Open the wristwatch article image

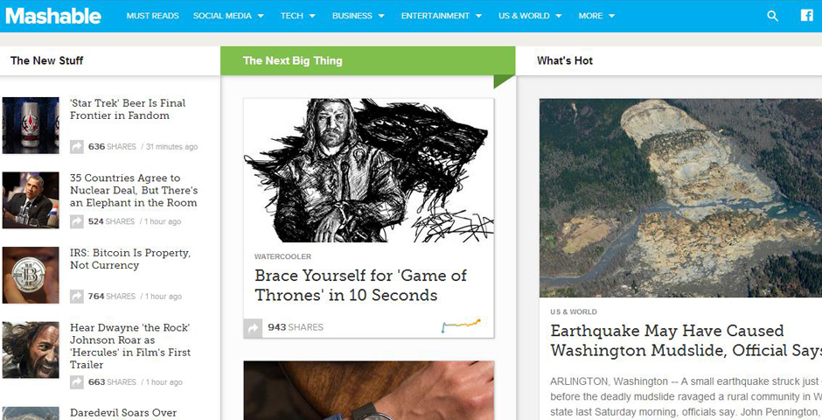[368, 390]
